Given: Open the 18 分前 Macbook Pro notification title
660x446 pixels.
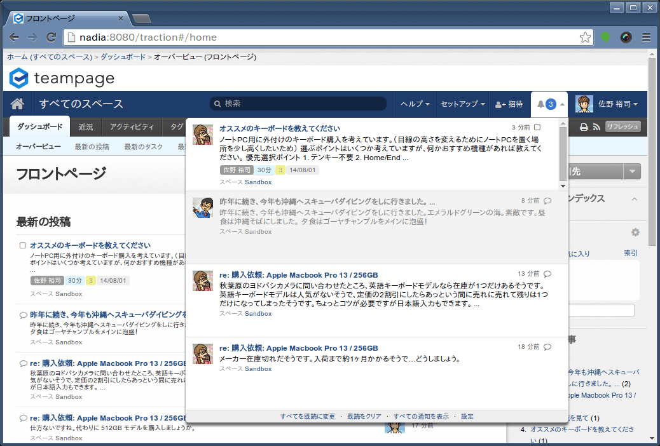Looking at the screenshot, I should point(298,348).
